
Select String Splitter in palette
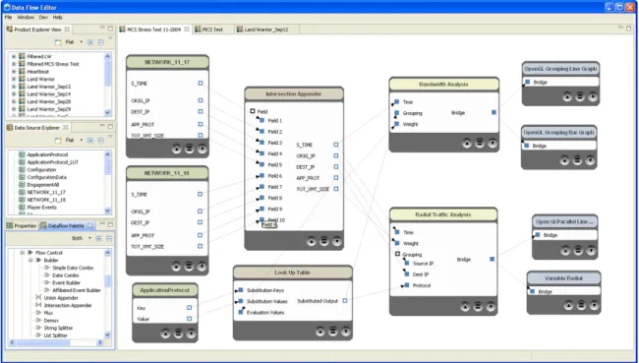[58, 328]
